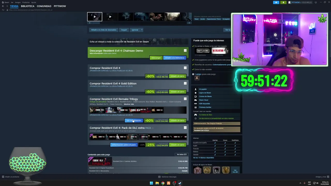Click Windows icon on Comprar Resident Evil 4

coord(185,68)
